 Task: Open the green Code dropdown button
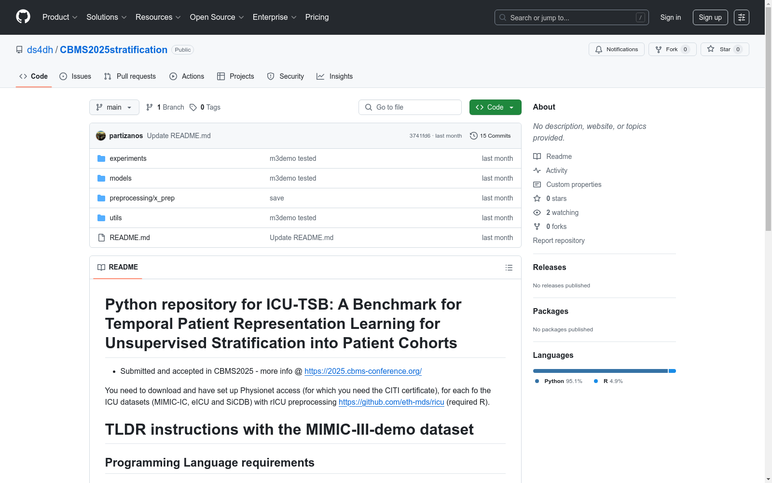496,107
